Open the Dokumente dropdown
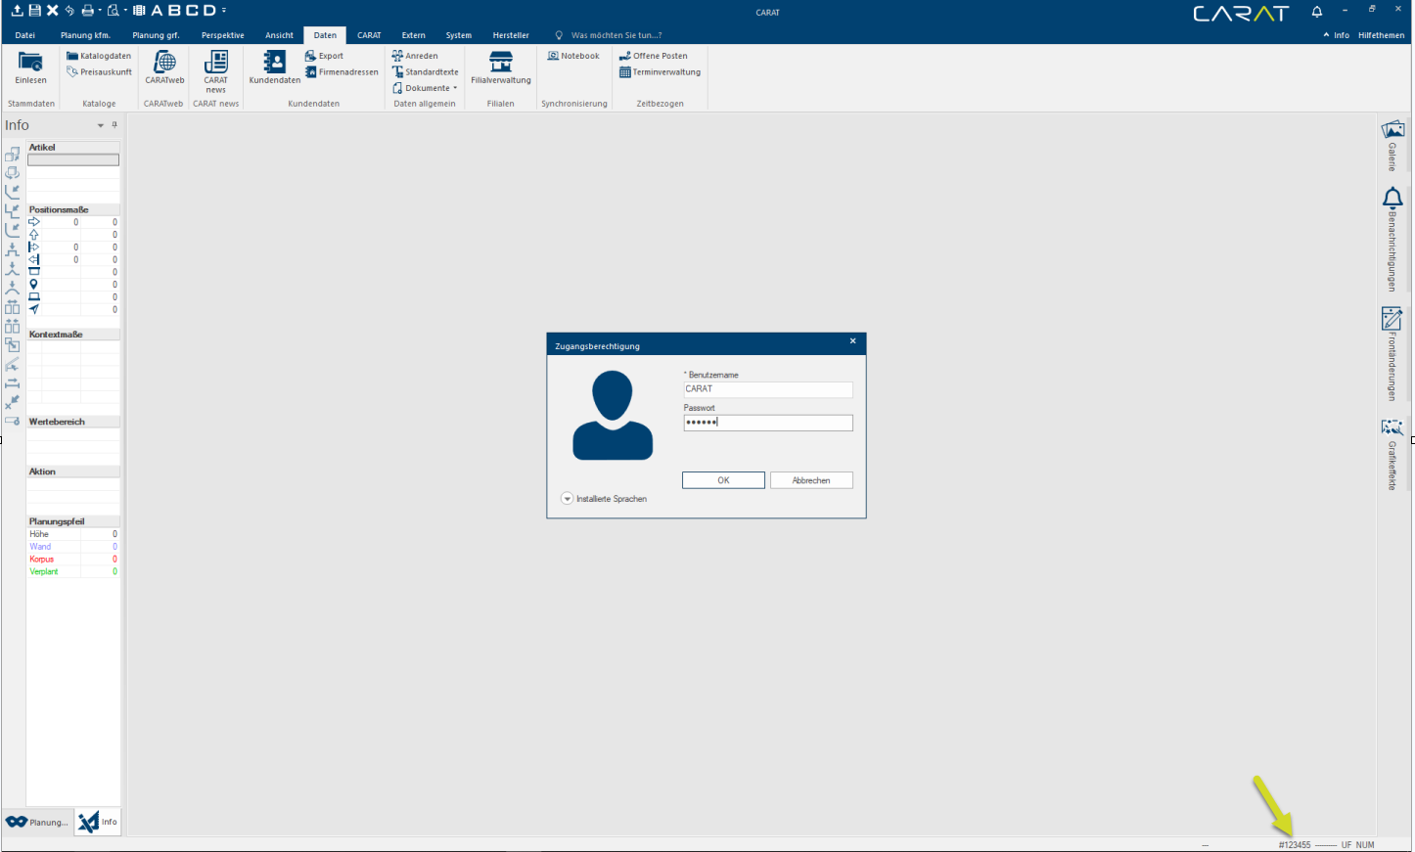This screenshot has width=1415, height=852. point(426,88)
